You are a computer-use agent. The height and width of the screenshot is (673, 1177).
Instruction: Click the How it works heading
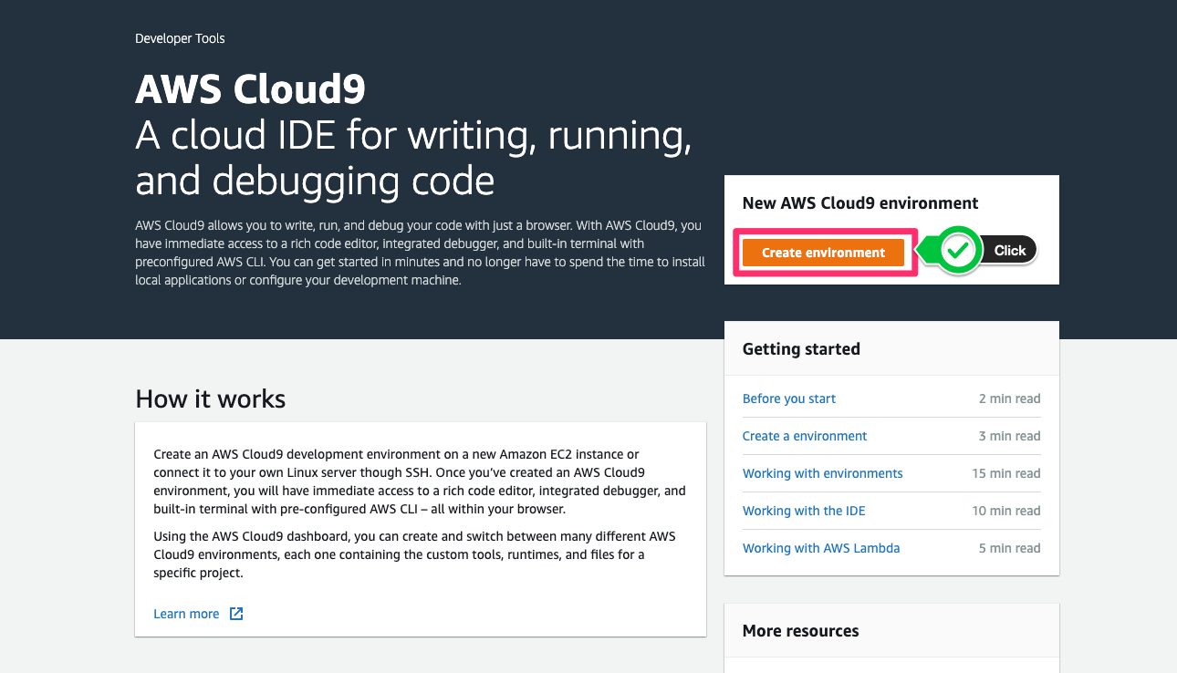tap(210, 399)
